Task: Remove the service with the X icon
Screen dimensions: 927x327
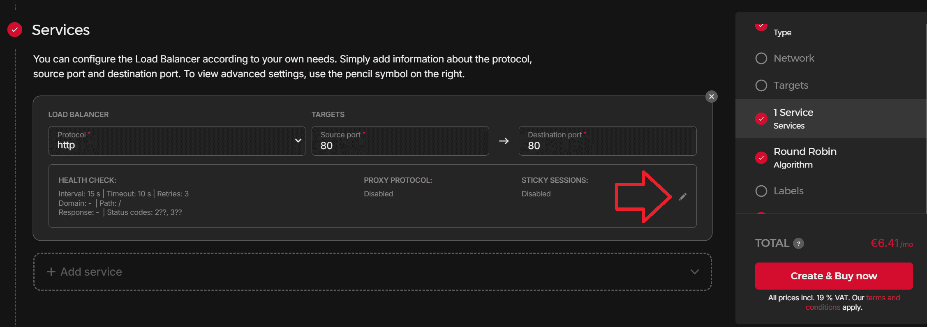Action: point(712,97)
